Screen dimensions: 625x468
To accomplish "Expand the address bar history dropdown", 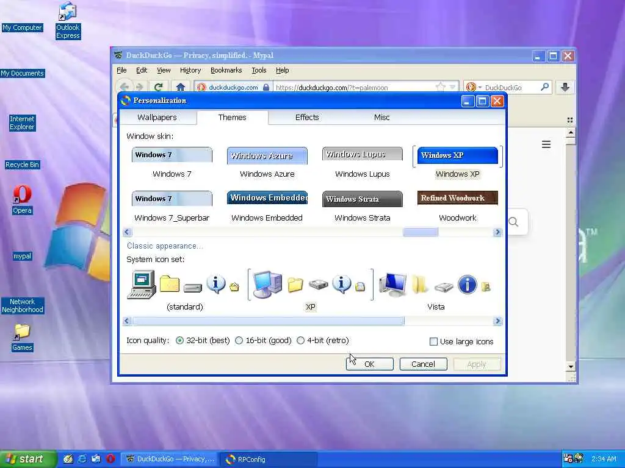I will (452, 87).
